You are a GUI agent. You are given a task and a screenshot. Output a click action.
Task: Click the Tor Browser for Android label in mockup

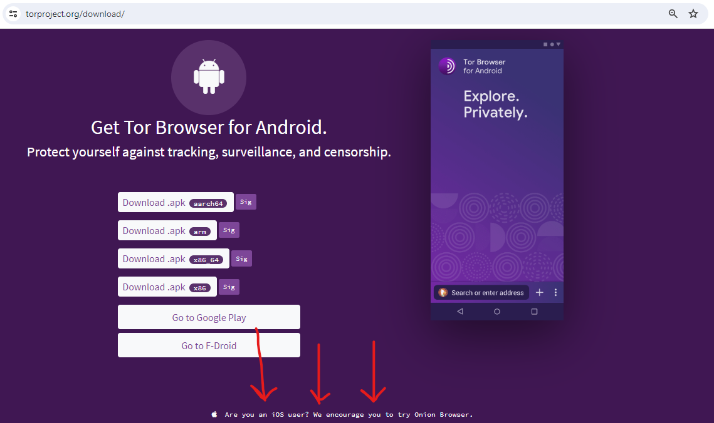[484, 66]
